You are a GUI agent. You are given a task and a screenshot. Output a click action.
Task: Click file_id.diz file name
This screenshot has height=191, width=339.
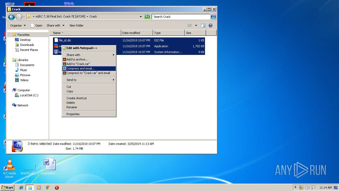click(65, 40)
